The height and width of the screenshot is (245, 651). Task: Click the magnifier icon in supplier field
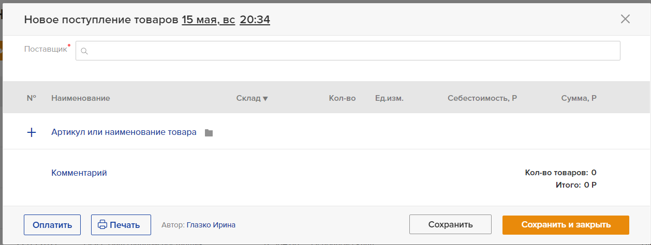(x=84, y=51)
